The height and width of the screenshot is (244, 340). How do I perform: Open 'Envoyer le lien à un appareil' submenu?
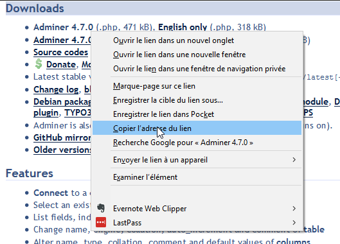tap(197, 160)
